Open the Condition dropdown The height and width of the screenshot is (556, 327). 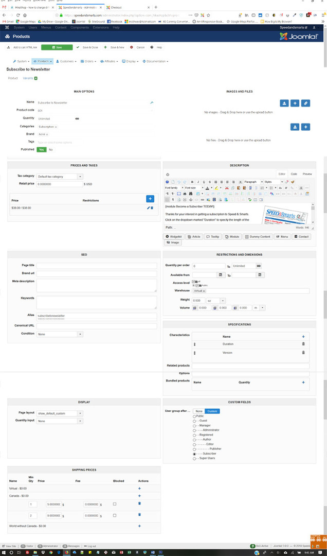tap(60, 334)
